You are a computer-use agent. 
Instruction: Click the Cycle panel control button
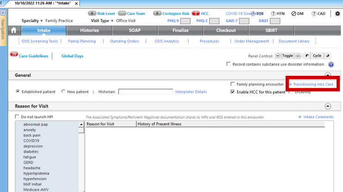click(317, 56)
